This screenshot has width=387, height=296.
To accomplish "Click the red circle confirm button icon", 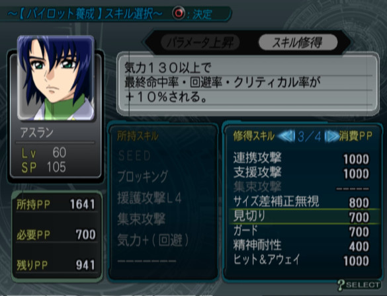I will click(179, 13).
